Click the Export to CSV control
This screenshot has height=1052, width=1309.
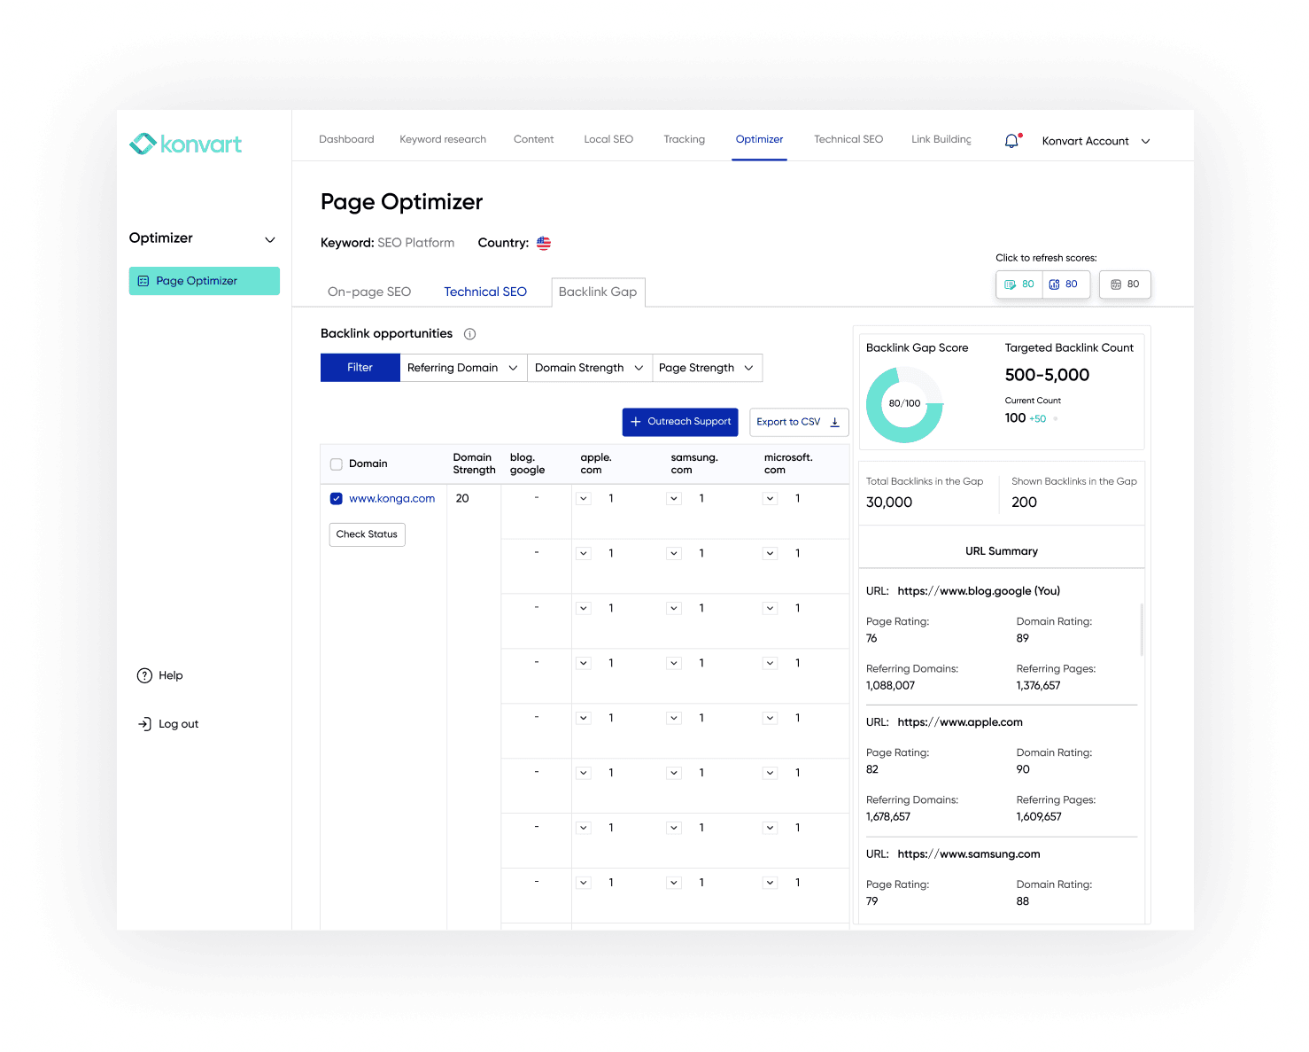pos(796,422)
